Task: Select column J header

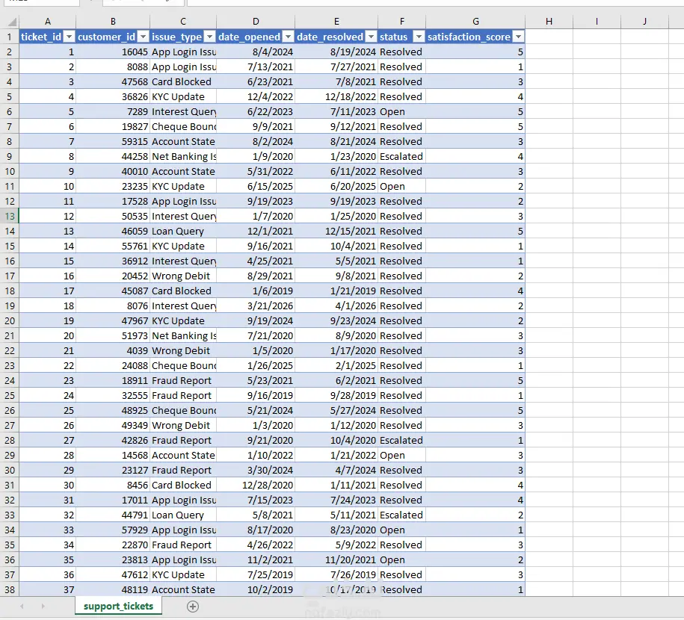Action: (644, 22)
